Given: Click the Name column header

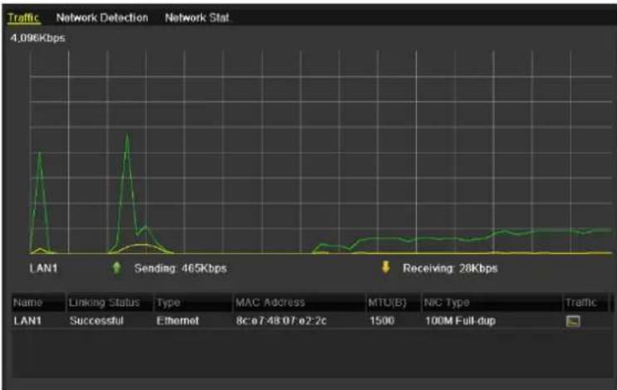Looking at the screenshot, I should click(x=38, y=302).
